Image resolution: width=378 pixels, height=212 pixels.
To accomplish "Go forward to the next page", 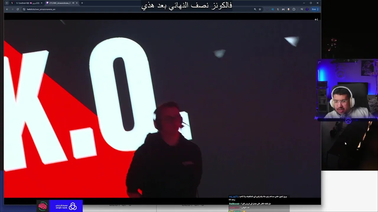I will pos(12,9).
